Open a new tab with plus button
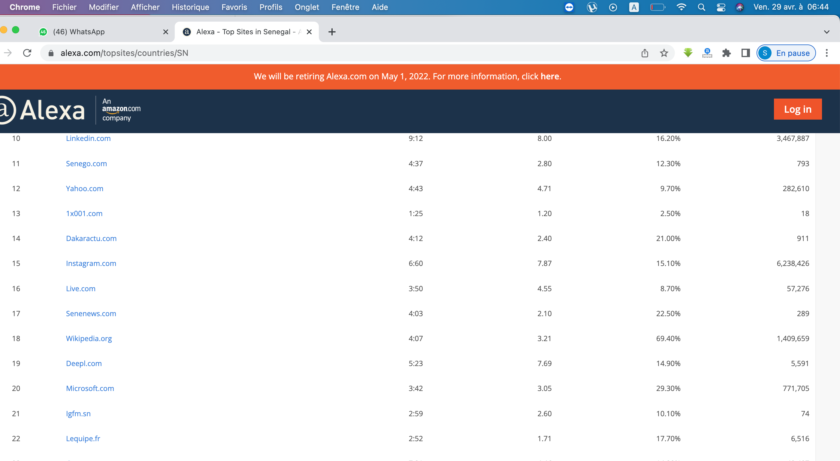 332,32
